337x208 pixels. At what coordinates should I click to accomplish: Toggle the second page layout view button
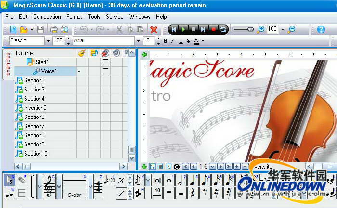pyautogui.click(x=160, y=167)
